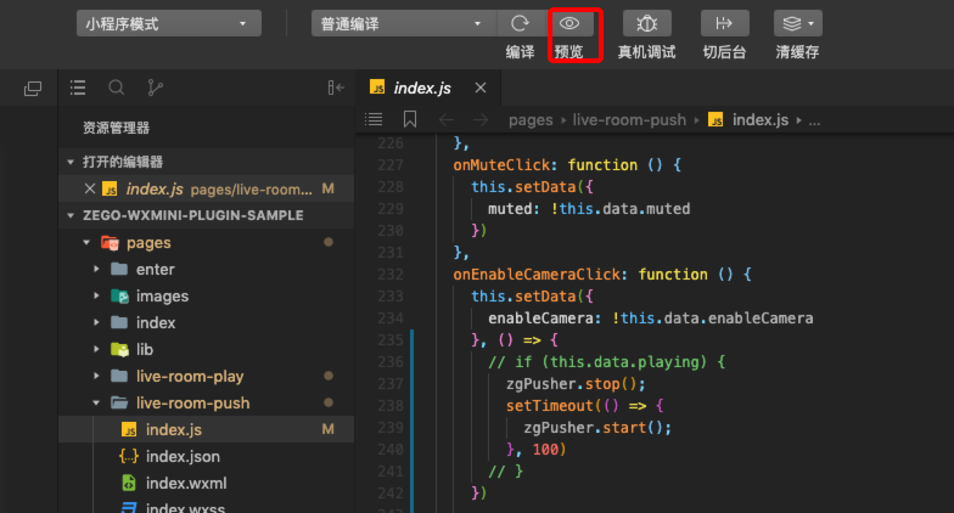Collapse the live-room-push folder
954x513 pixels.
point(96,403)
